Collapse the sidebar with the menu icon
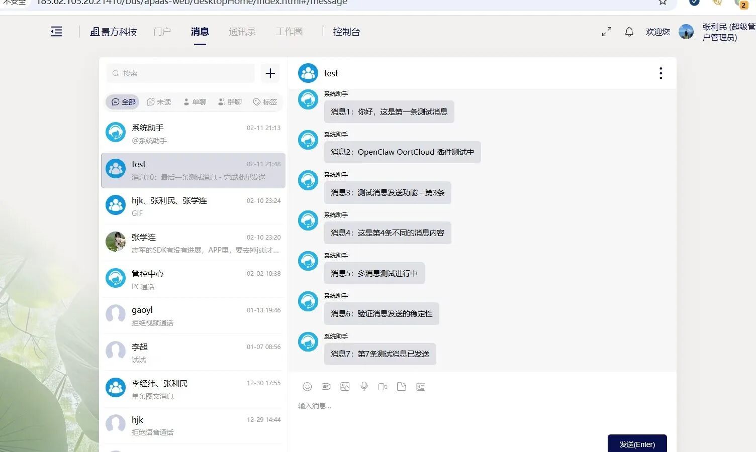 coord(56,32)
